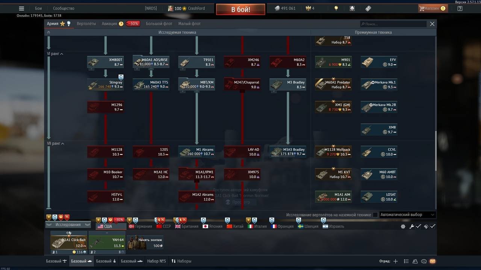Switch to the Вертолёты tab

click(86, 24)
